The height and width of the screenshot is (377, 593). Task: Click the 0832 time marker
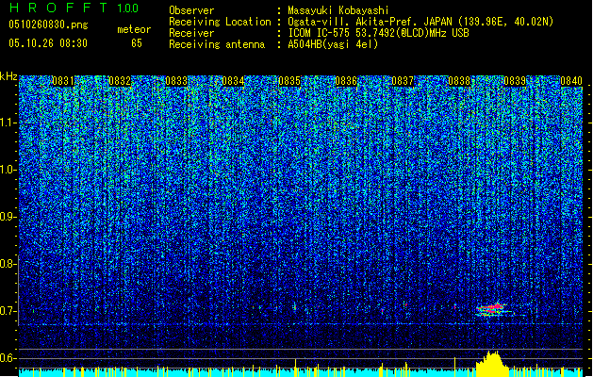coord(120,81)
